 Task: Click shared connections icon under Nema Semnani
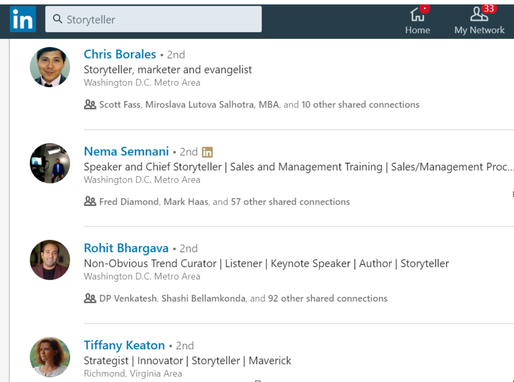point(90,202)
